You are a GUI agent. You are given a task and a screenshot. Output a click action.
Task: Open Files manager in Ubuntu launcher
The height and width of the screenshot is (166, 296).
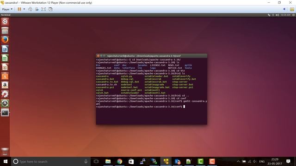pos(5,31)
